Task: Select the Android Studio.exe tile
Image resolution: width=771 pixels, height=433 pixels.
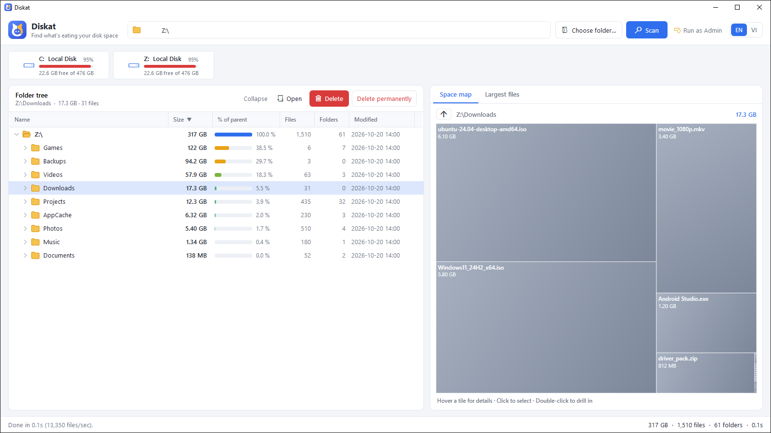Action: click(706, 323)
